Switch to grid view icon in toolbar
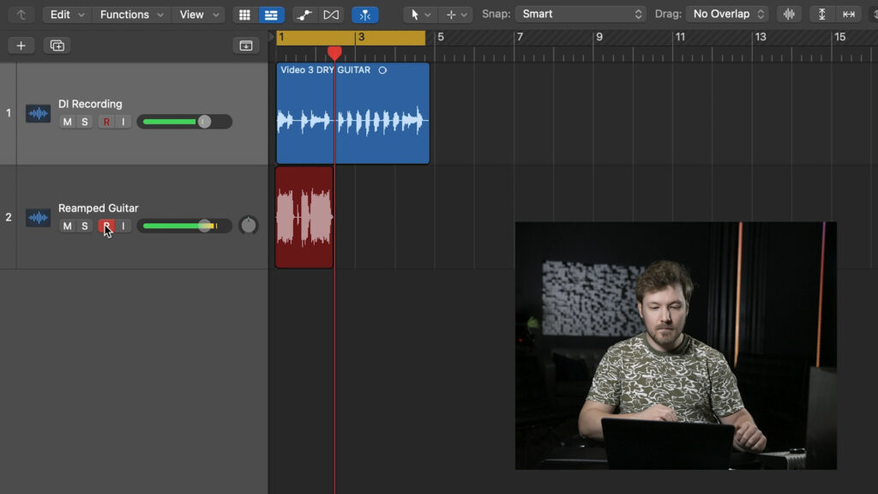The image size is (878, 494). click(x=245, y=15)
